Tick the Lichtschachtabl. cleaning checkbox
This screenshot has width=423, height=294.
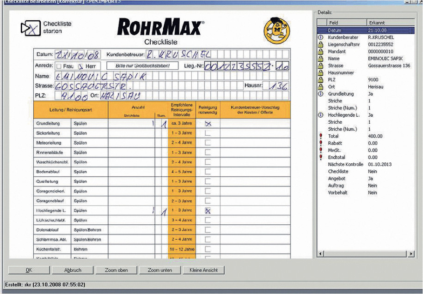[208, 220]
